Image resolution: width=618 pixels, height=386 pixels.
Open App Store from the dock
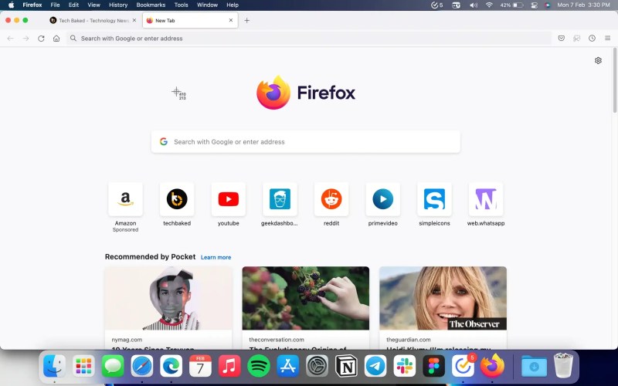[x=287, y=366]
